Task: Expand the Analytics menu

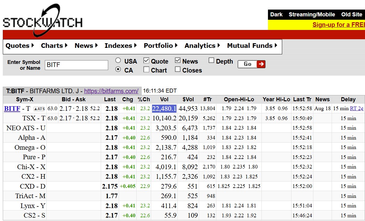Action: (x=202, y=46)
